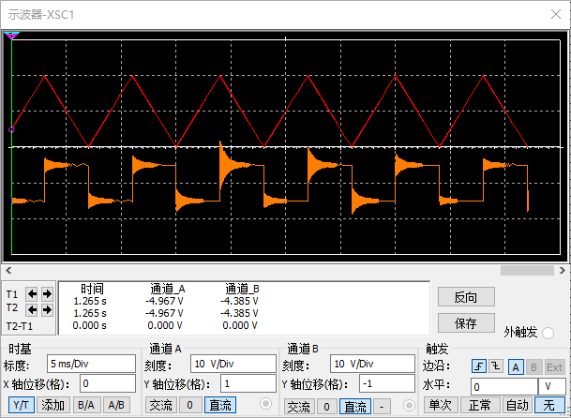The width and height of the screenshot is (571, 418).
Task: Set channel B coupling to 0
Action: point(326,407)
